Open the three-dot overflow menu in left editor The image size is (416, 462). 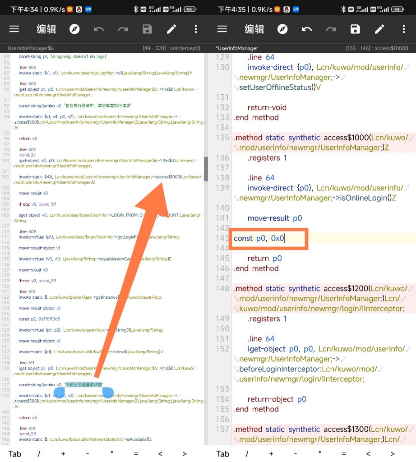click(196, 29)
